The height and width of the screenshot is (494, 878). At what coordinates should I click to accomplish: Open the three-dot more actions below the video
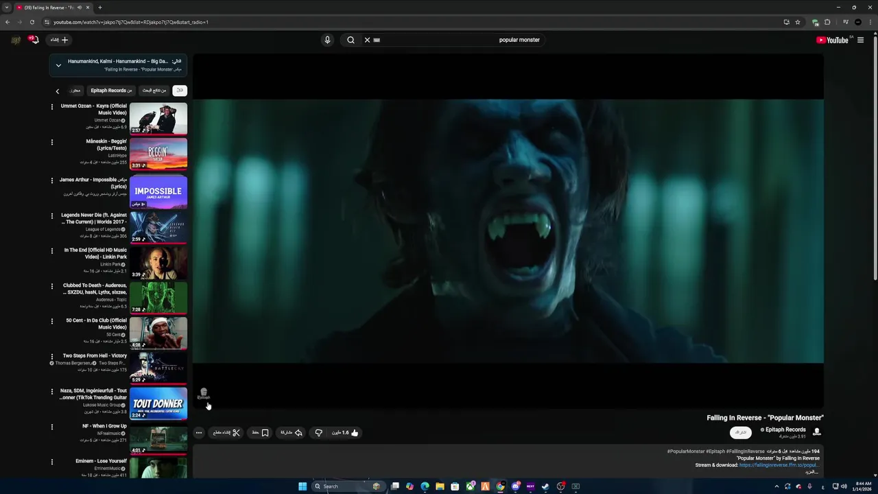pyautogui.click(x=199, y=433)
